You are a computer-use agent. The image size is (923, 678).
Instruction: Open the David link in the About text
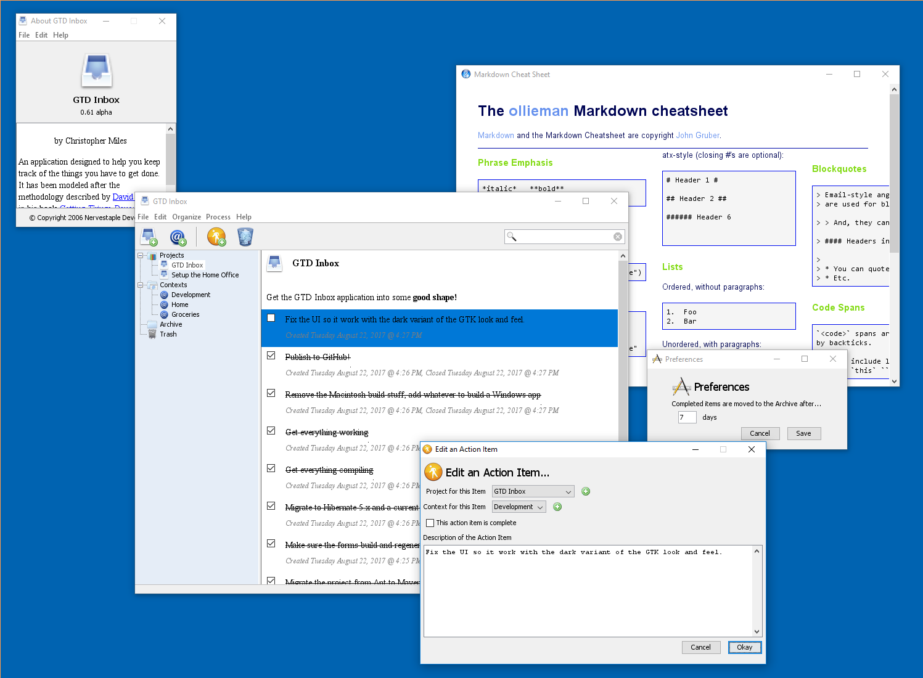tap(123, 197)
